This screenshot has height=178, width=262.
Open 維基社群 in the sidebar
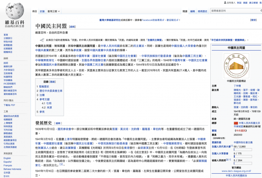coord(8,67)
